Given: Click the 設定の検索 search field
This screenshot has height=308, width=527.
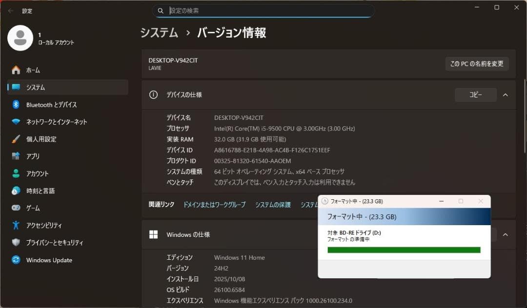Looking at the screenshot, I should (x=263, y=10).
